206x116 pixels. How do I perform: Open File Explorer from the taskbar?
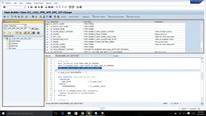click(x=69, y=113)
